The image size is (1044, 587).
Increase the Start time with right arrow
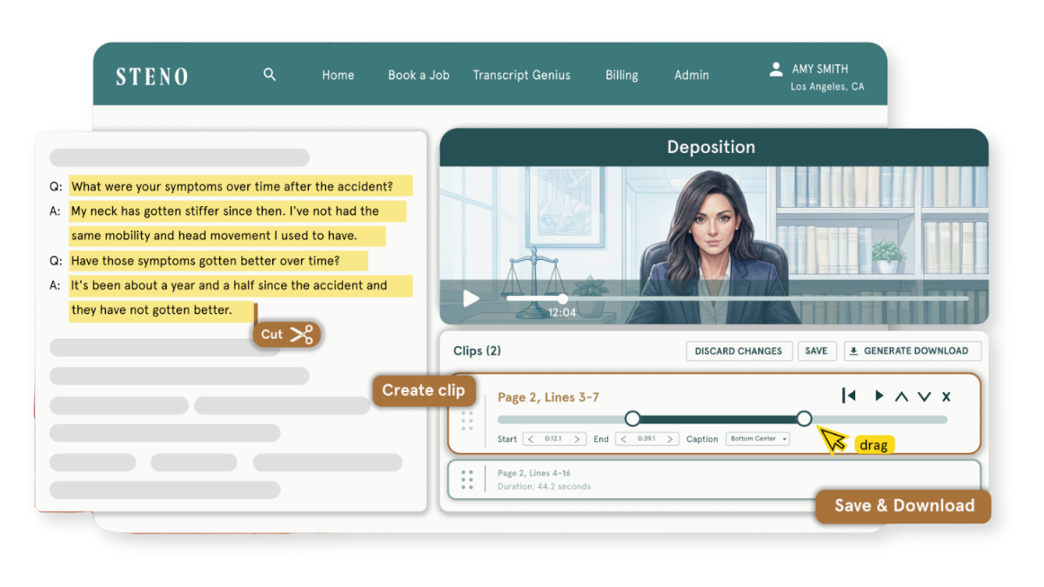[x=576, y=439]
